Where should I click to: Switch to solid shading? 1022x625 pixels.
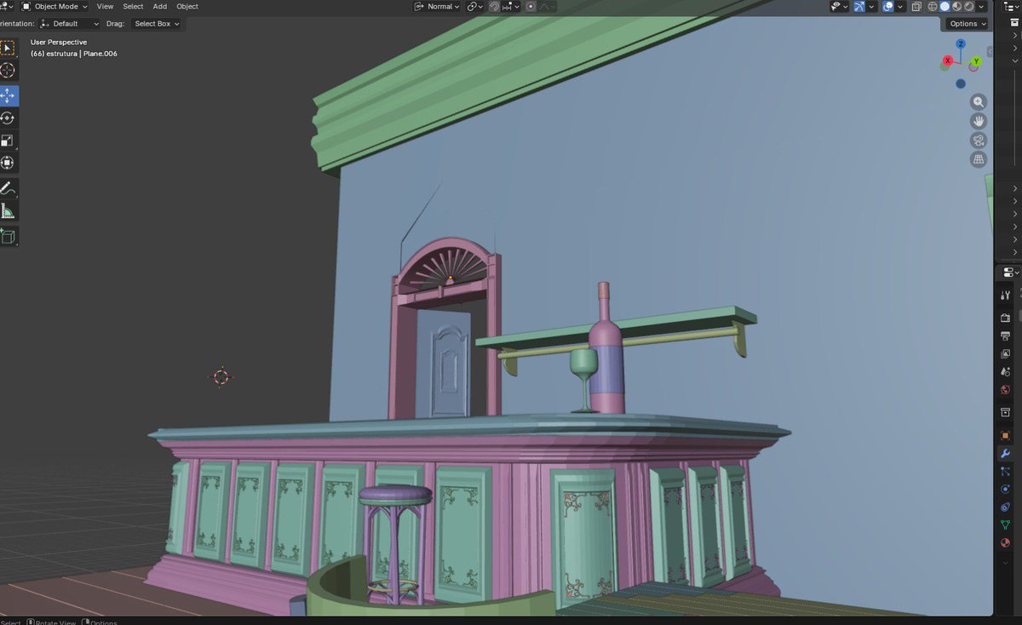tap(944, 6)
